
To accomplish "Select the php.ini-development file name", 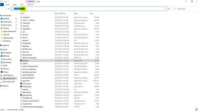I will 30,66.
